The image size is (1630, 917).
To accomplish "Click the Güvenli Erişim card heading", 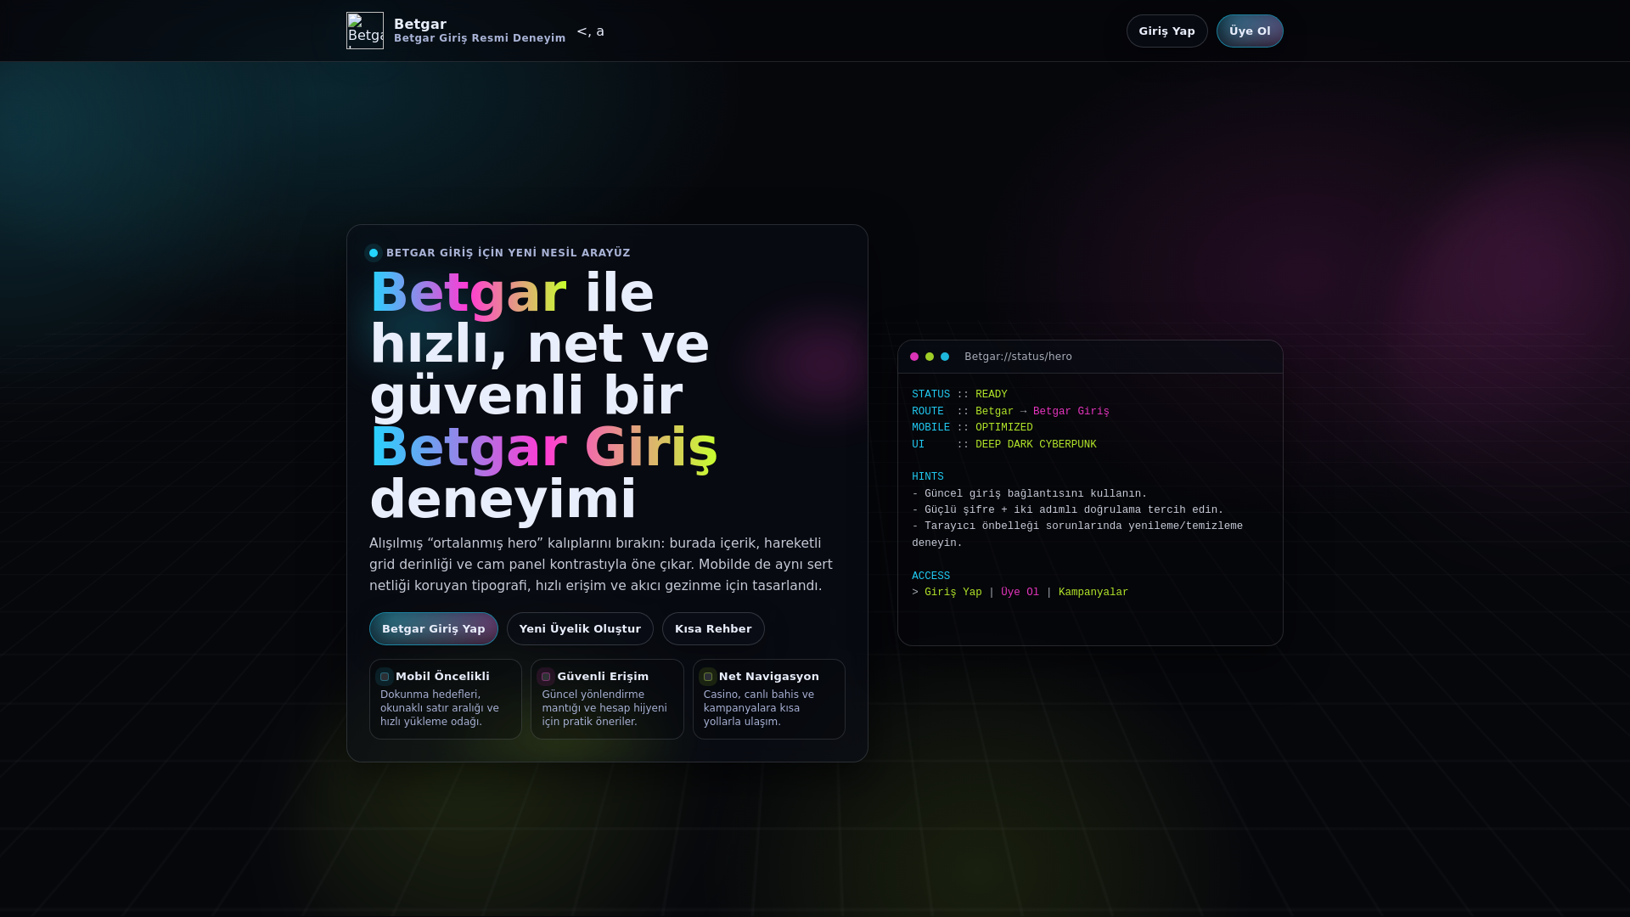I will pos(603,677).
